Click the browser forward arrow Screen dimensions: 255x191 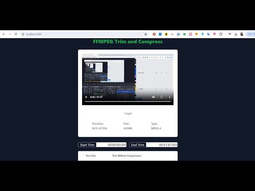point(10,34)
